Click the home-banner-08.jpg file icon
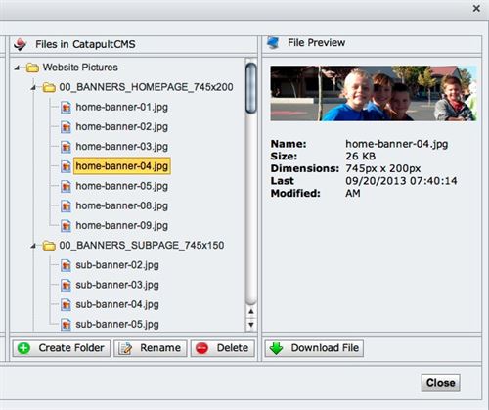 pyautogui.click(x=66, y=205)
